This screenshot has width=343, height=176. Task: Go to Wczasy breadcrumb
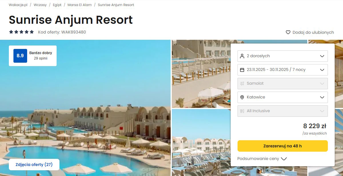(40, 5)
